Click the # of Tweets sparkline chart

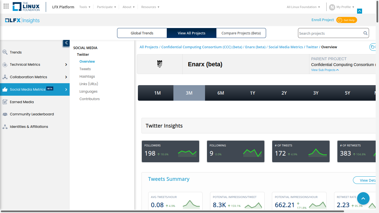[x=318, y=153]
